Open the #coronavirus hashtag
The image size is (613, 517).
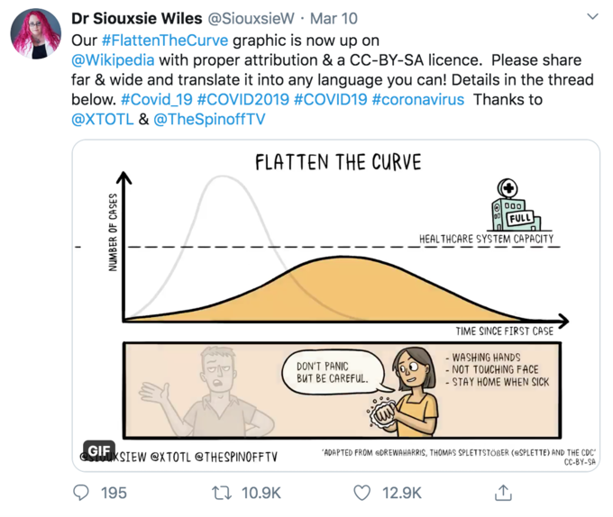click(417, 99)
